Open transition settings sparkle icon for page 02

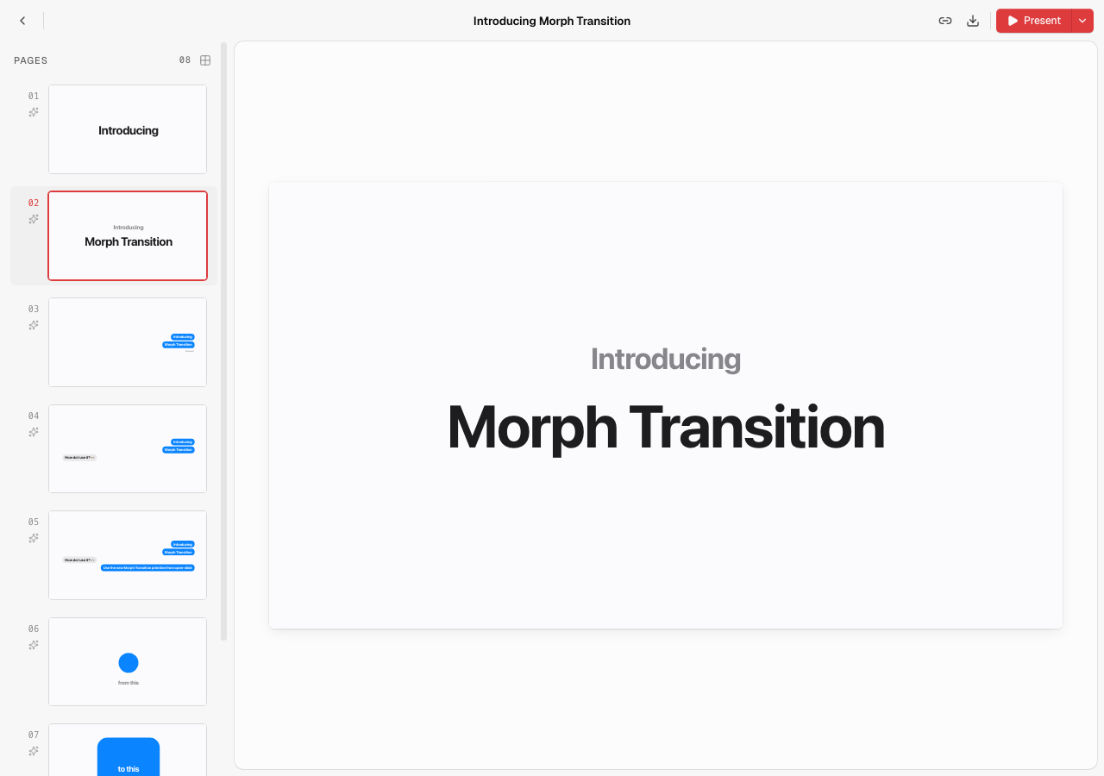click(34, 219)
